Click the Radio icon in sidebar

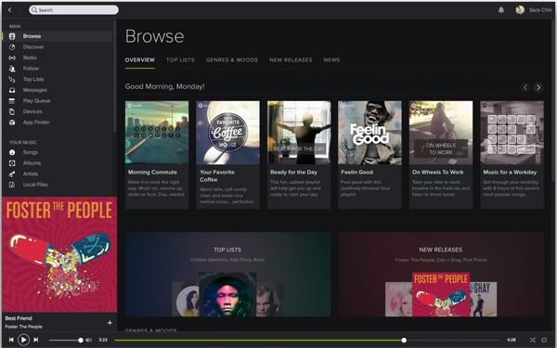coord(12,58)
